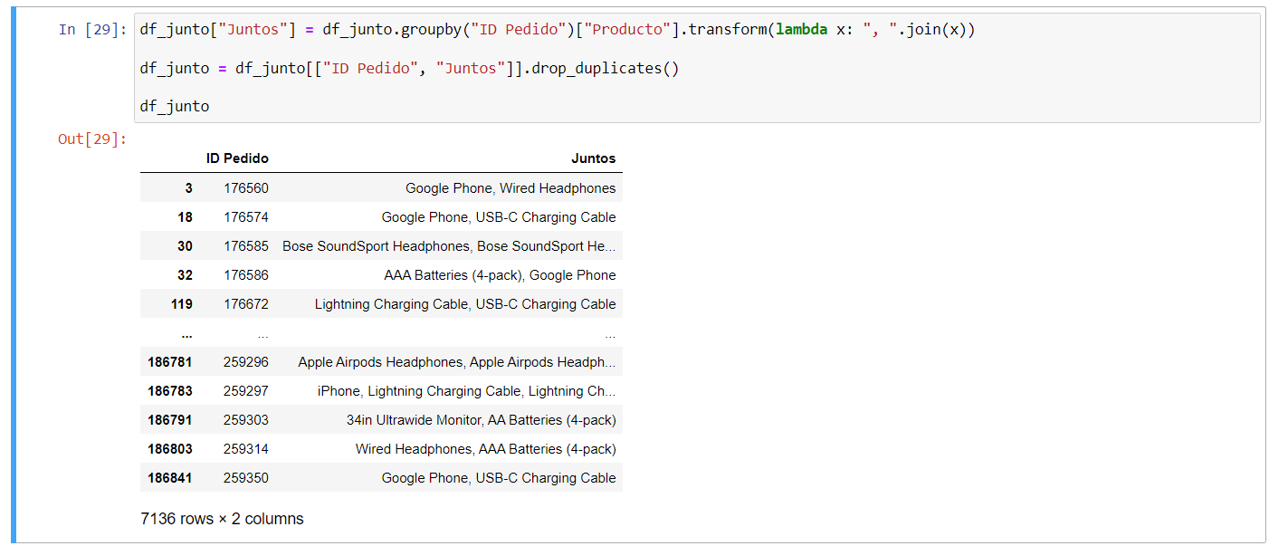Click the 34in Ultrawide Monitor cell
Image resolution: width=1269 pixels, height=546 pixels.
(481, 420)
